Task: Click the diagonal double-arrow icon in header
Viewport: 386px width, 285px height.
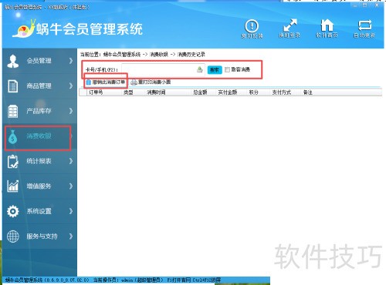Action: click(x=289, y=25)
